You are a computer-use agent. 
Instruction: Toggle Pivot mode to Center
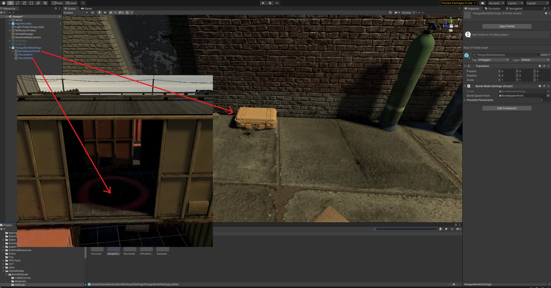click(x=57, y=3)
